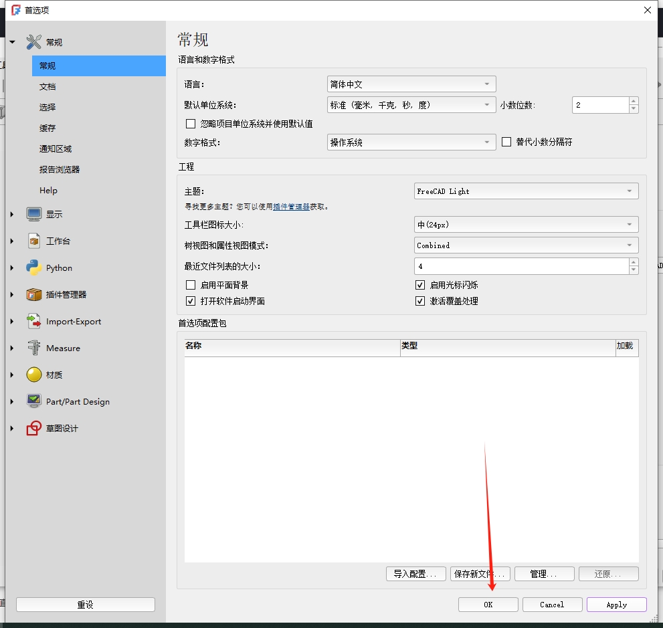Select the Import-Export category icon
663x628 pixels.
[x=34, y=321]
